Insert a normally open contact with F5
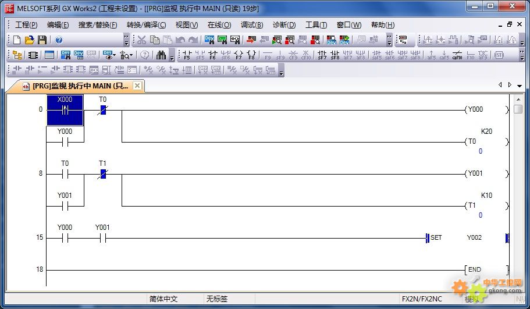Image resolution: width=530 pixels, height=309 pixels. pyautogui.click(x=187, y=55)
